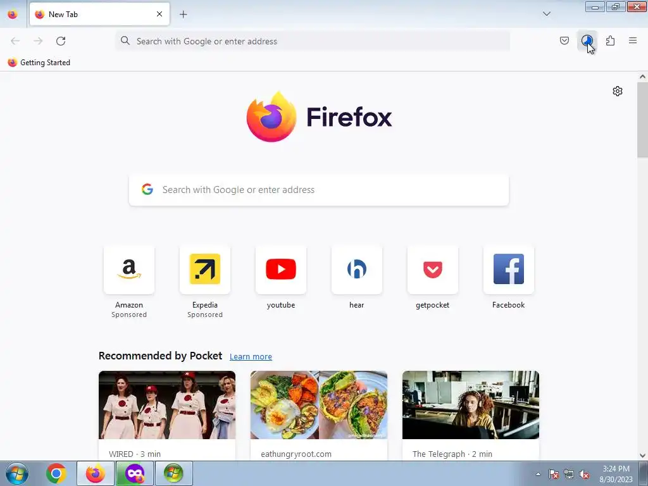The height and width of the screenshot is (486, 648).
Task: Launch Chrome from the taskbar
Action: [56, 473]
